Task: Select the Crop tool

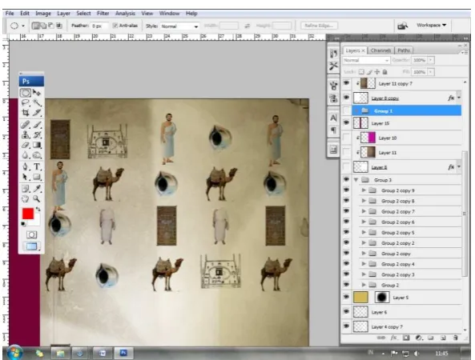Action: click(25, 113)
